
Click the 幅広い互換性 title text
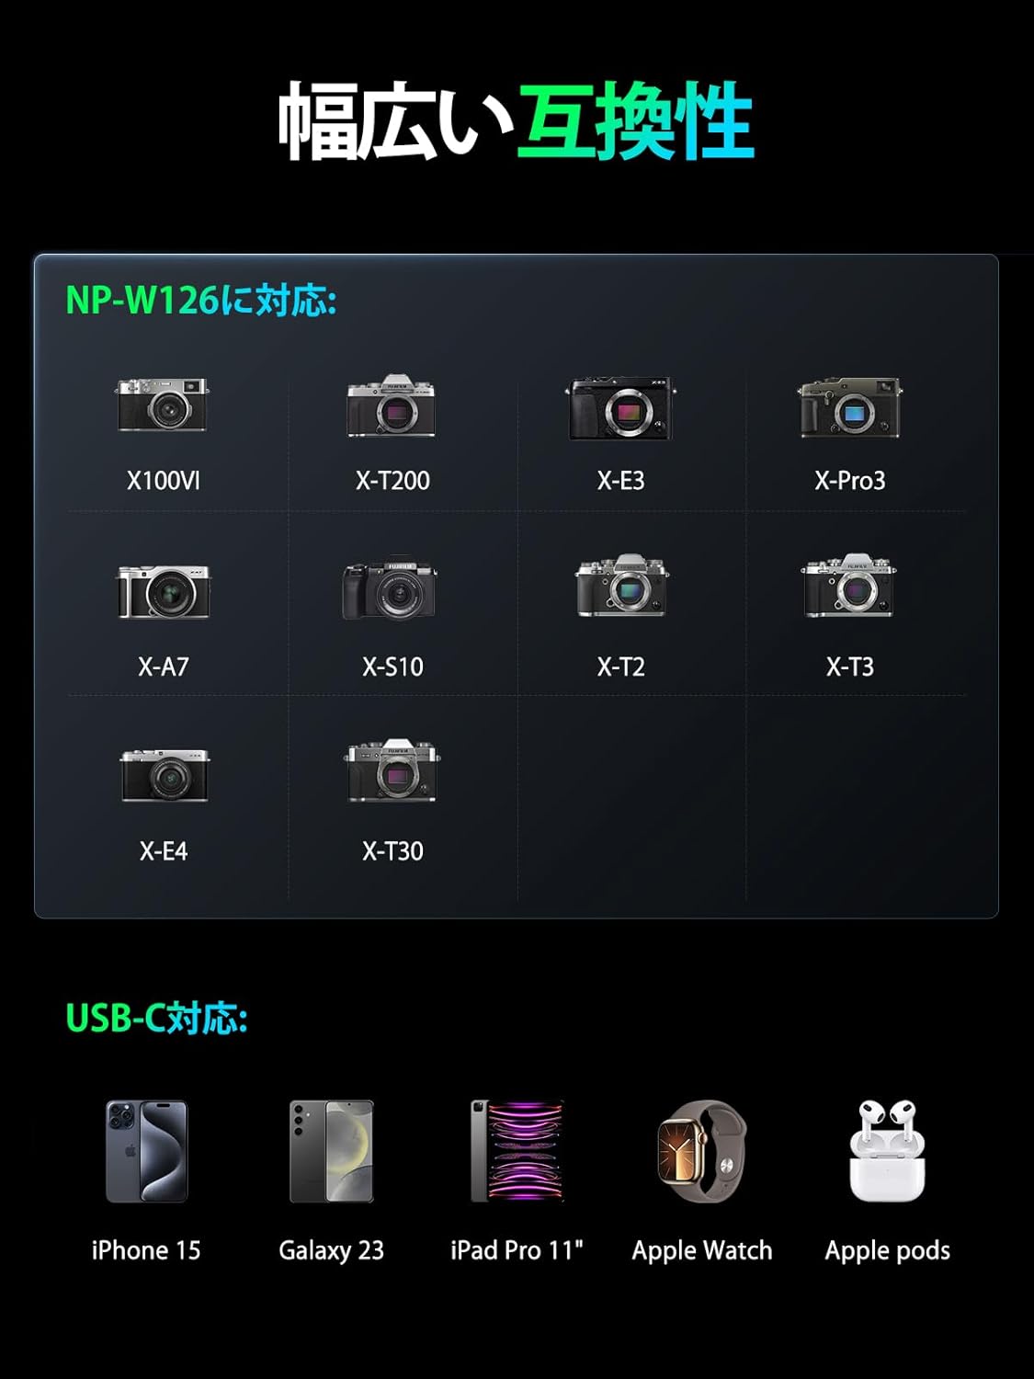click(x=516, y=121)
